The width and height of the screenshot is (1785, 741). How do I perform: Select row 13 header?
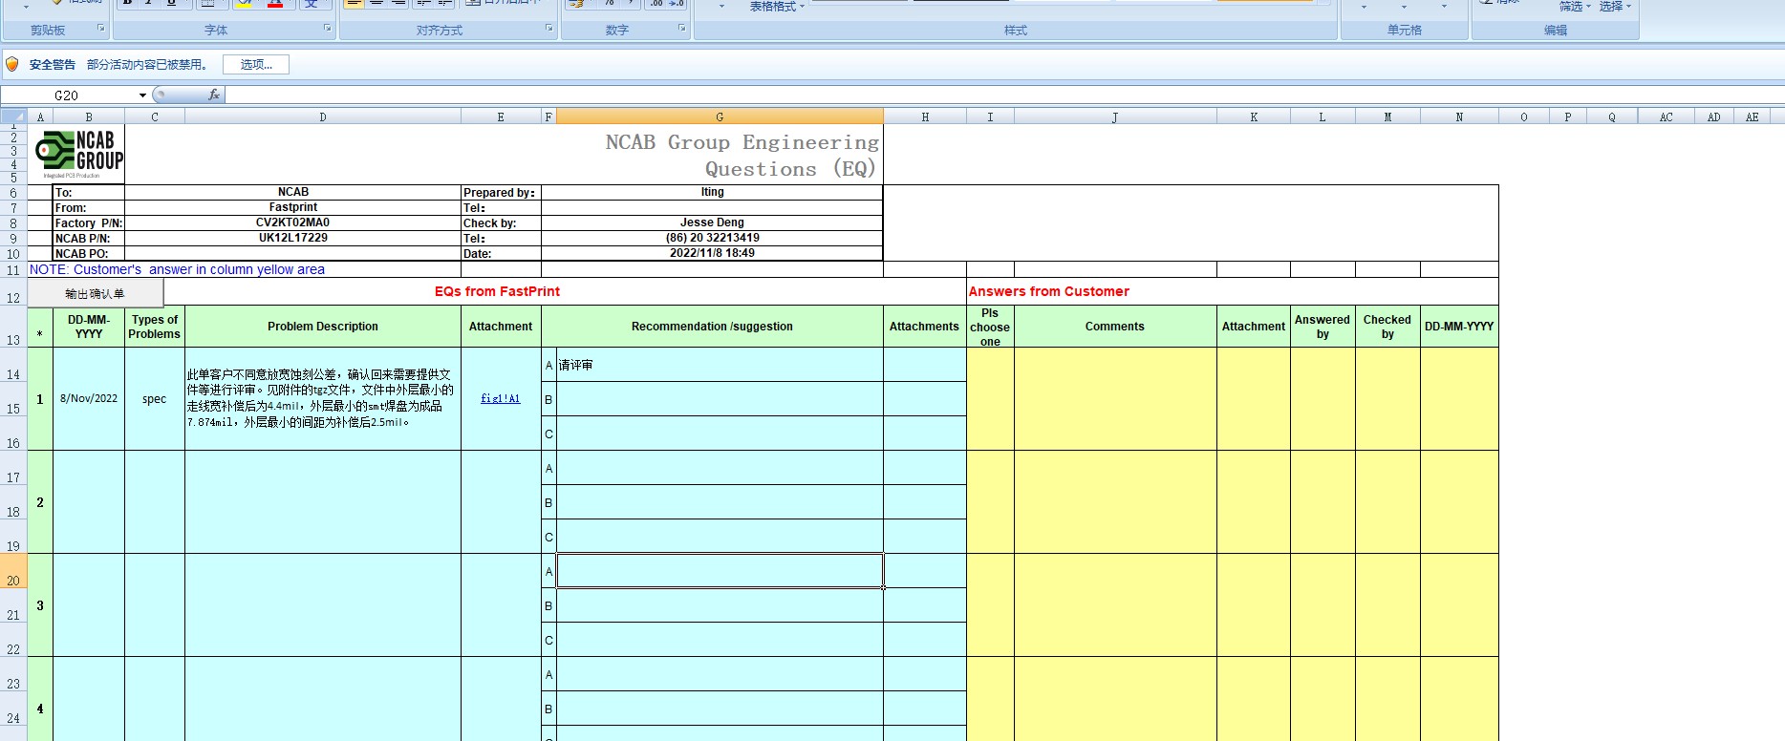13,327
